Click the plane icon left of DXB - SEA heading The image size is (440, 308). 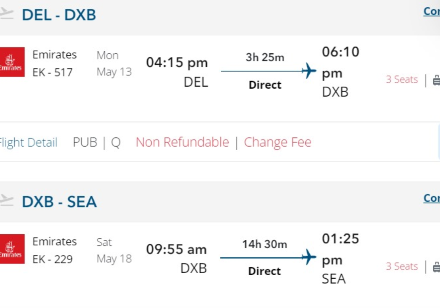click(6, 201)
